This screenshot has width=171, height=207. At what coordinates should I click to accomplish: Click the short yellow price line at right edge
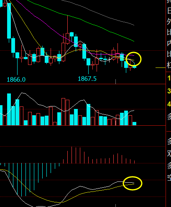[x=161, y=68]
